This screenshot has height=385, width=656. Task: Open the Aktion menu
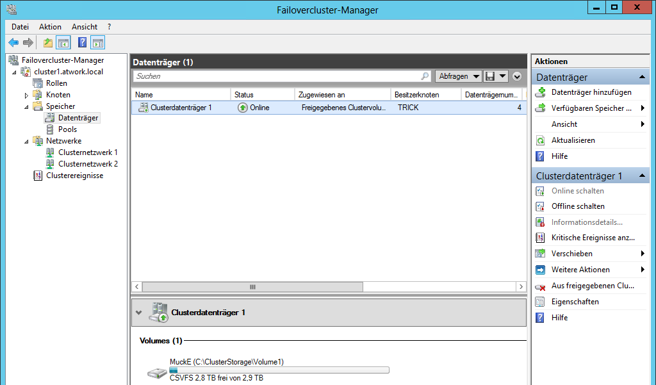[50, 27]
